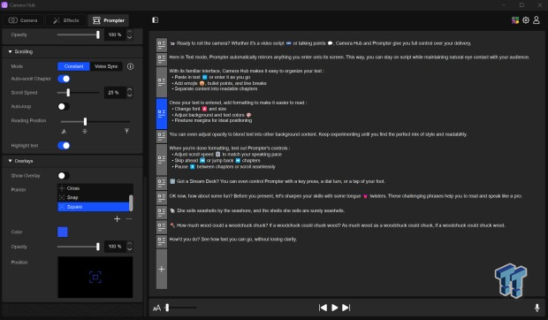This screenshot has width=548, height=320.
Task: Click the 'Finetune margins for ideal positioning' line
Action: point(212,120)
